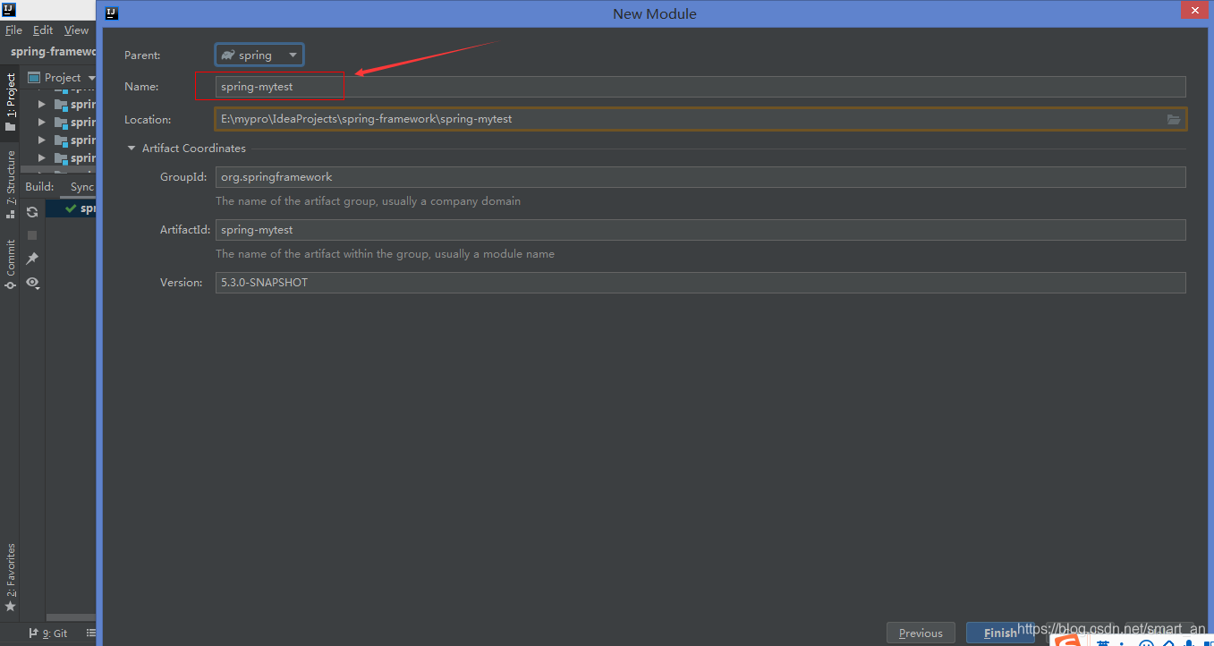Click the IntelliJ application icon in main window
This screenshot has width=1214, height=646.
tap(9, 10)
